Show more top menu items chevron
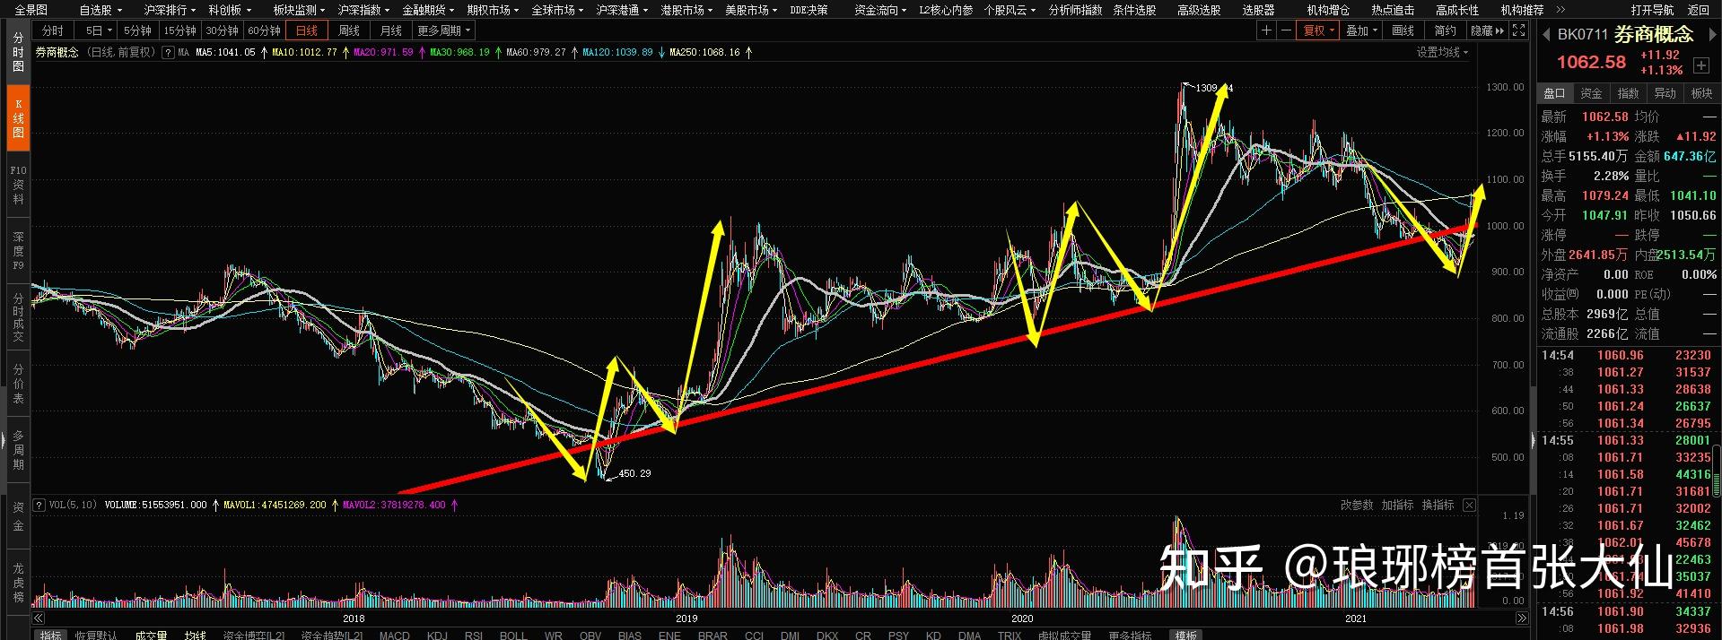The width and height of the screenshot is (1722, 640). [1560, 10]
